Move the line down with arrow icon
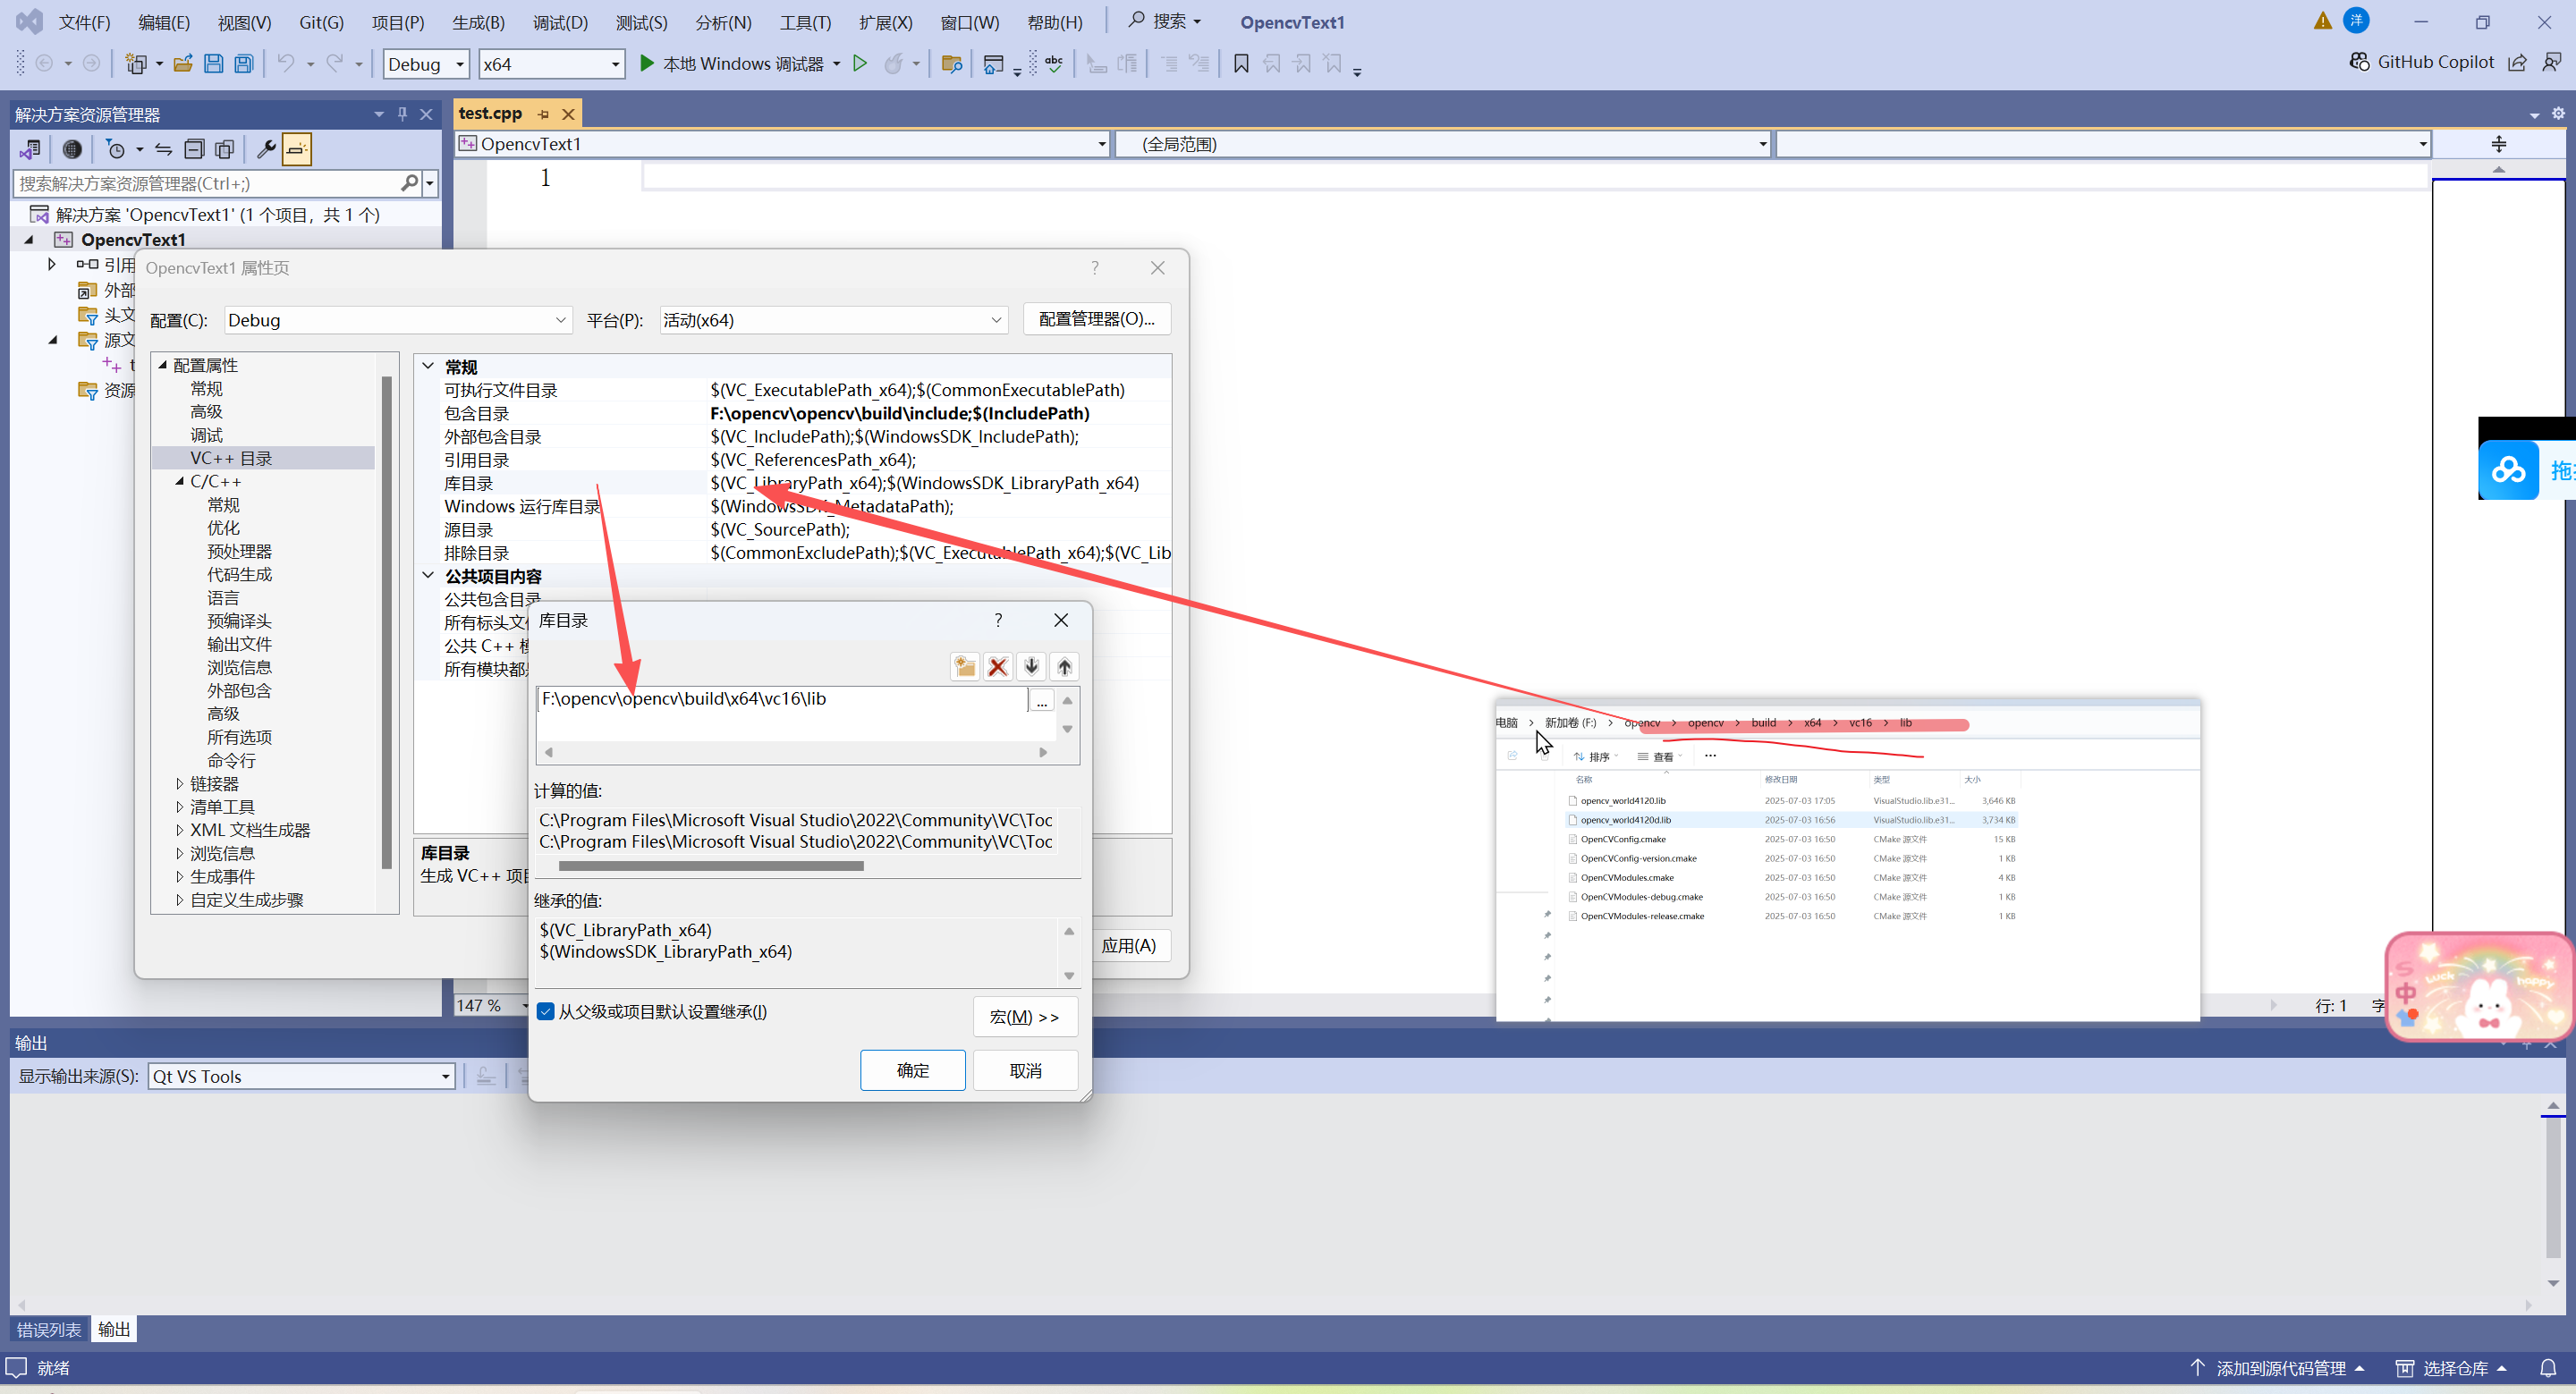This screenshot has width=2576, height=1394. click(x=1031, y=667)
